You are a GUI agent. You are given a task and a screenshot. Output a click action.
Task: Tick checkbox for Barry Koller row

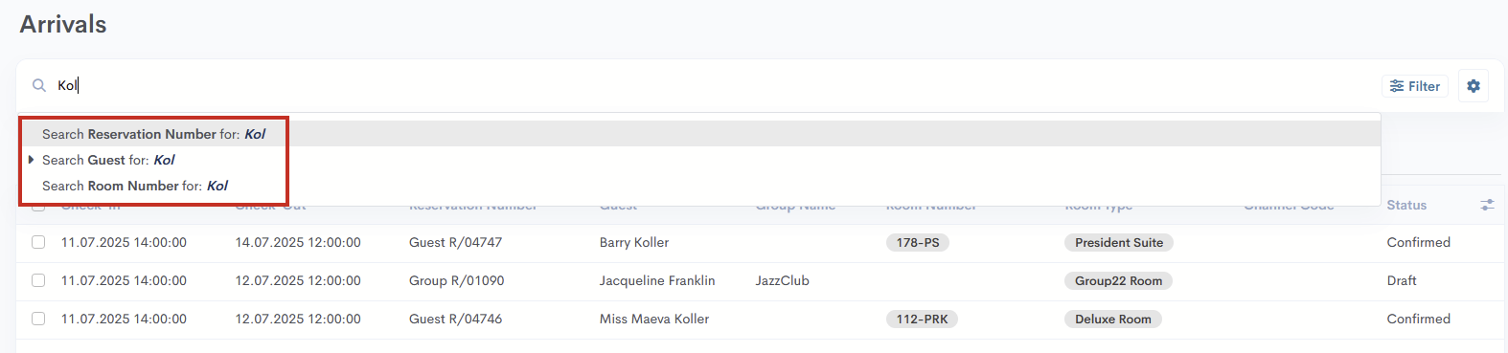pos(38,242)
